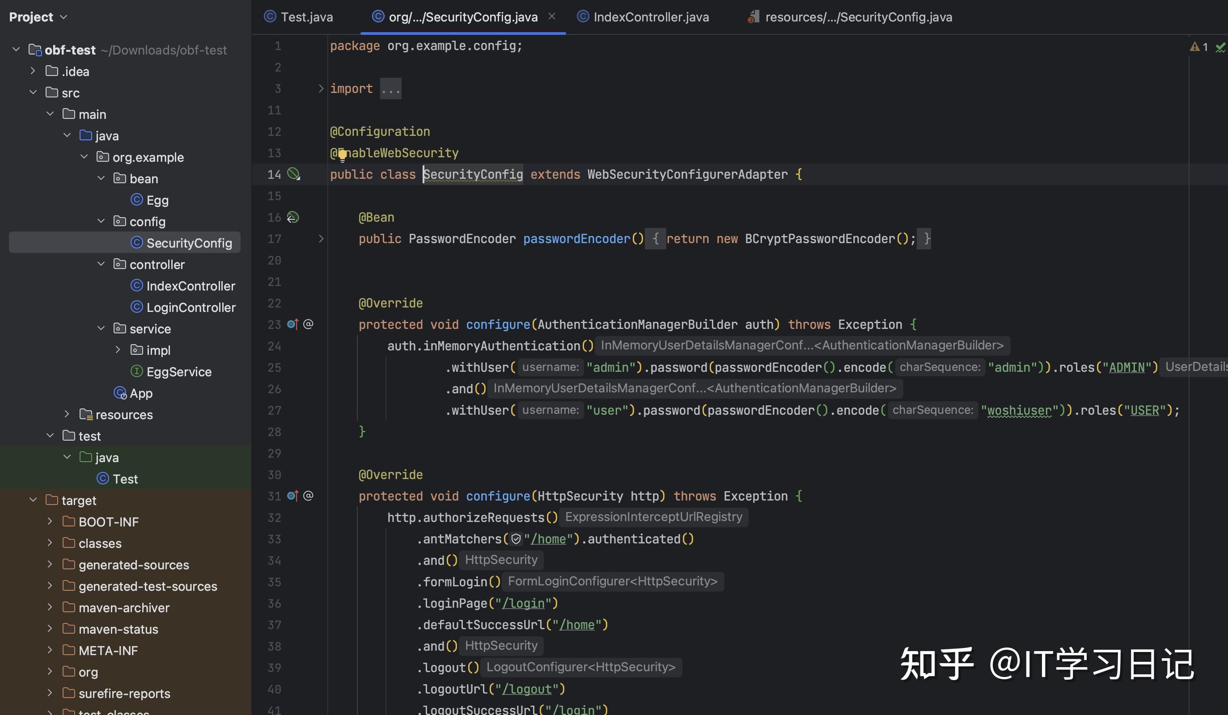Screen dimensions: 1228x715
Task: Click the class gutter icon on line 14
Action: tap(294, 174)
